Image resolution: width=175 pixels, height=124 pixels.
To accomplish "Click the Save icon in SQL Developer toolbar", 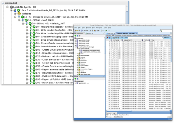I will point(79,30).
